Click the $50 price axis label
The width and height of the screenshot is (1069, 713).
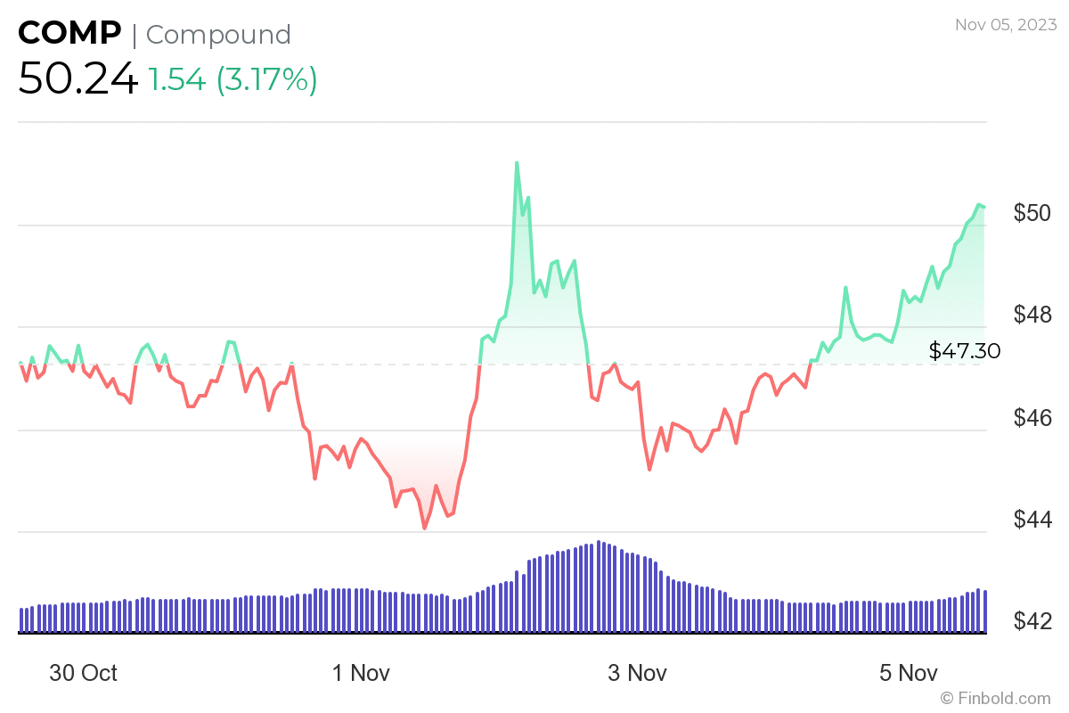pyautogui.click(x=1032, y=213)
